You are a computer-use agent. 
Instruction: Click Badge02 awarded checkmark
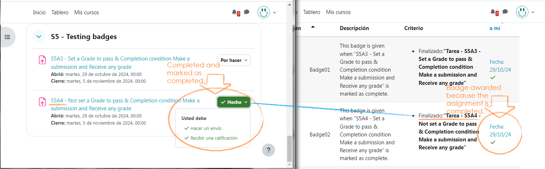pyautogui.click(x=493, y=142)
